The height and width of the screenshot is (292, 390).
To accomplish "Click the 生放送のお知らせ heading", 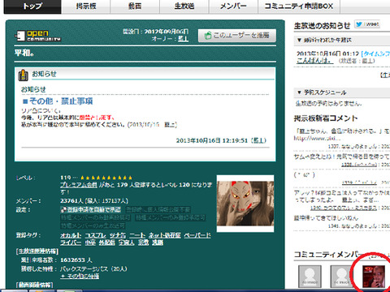I will [322, 26].
